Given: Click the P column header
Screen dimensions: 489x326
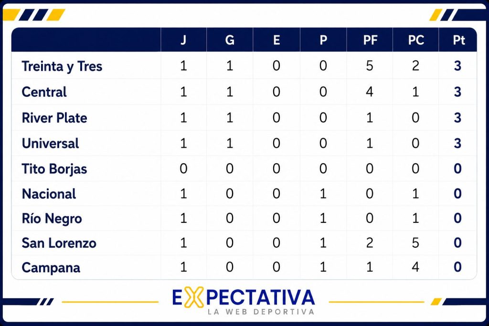Looking at the screenshot, I should point(323,40).
